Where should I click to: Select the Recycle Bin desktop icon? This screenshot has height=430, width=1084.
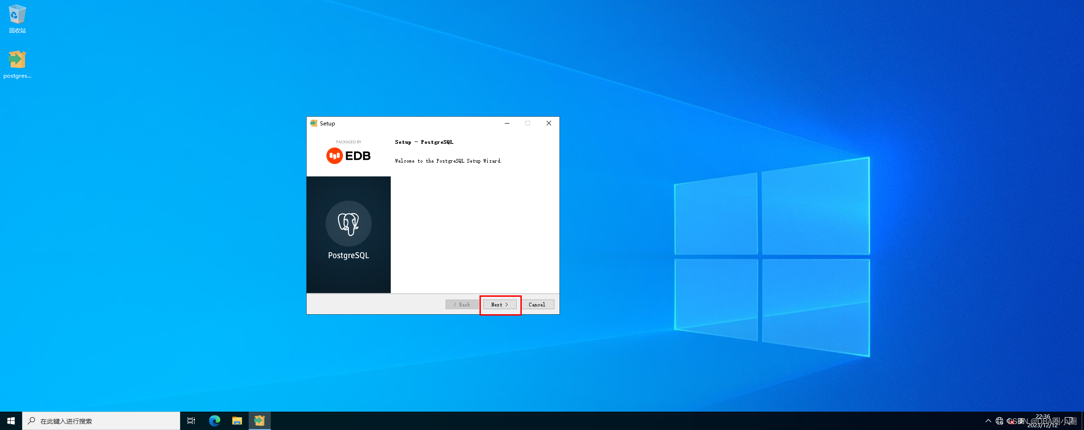coord(17,19)
